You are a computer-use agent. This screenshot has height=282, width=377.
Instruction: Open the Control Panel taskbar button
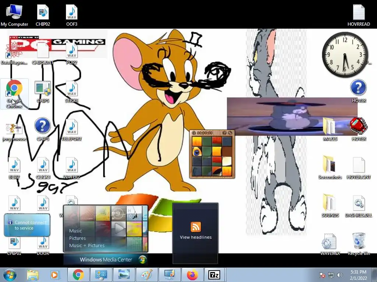point(101,275)
